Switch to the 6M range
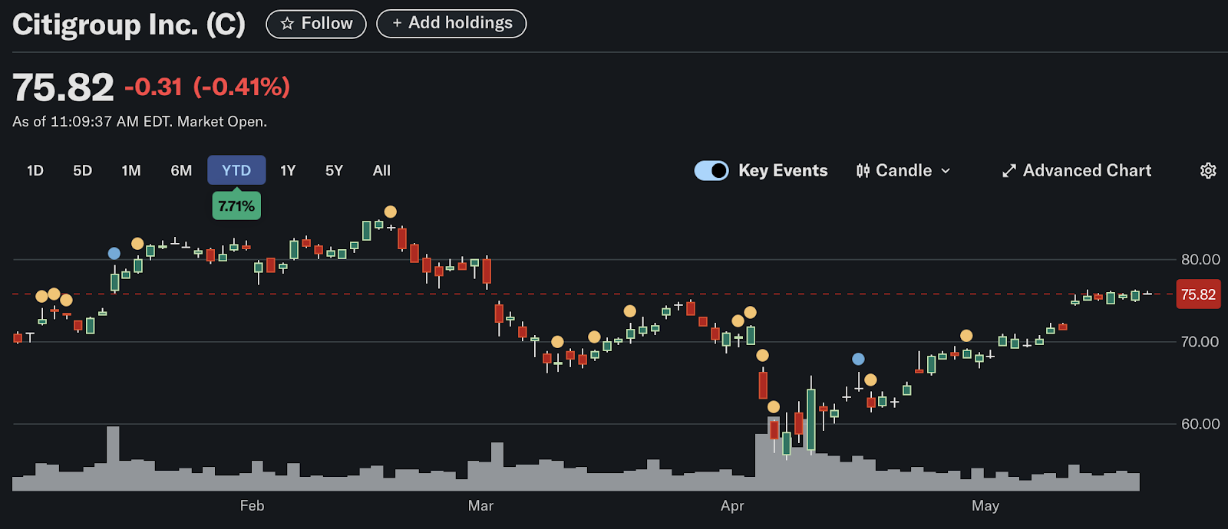Screen dimensions: 1228x529 pos(181,170)
